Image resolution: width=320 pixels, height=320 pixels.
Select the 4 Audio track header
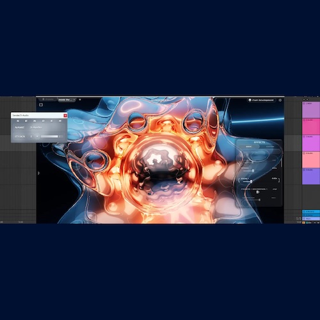tap(311, 160)
